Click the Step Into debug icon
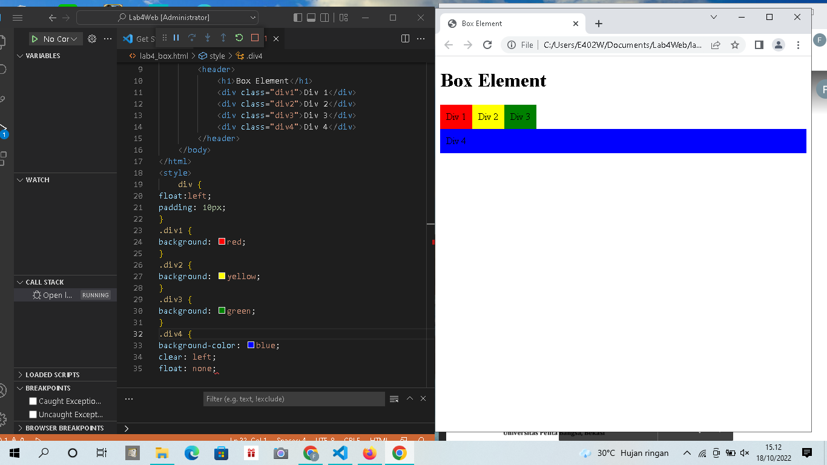Screen dimensions: 827x465 (206, 38)
